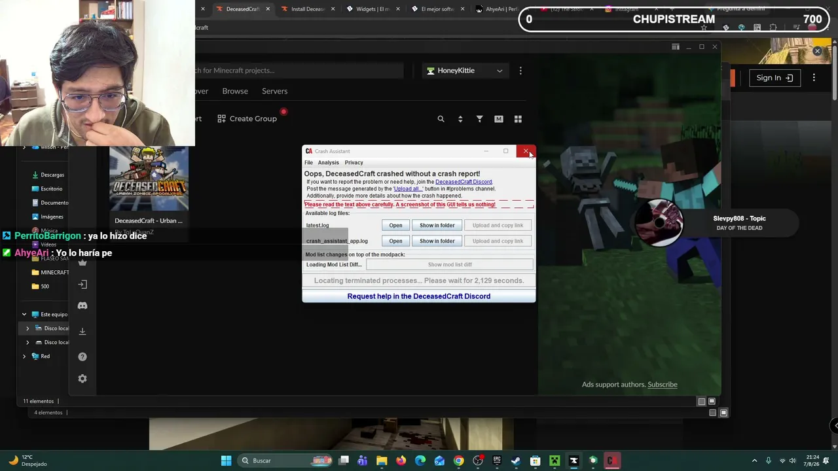Open Epic Games Launcher from the taskbar
The height and width of the screenshot is (471, 838).
point(497,461)
